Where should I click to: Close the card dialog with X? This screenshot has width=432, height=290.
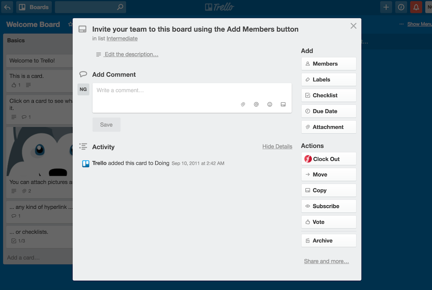(x=354, y=26)
